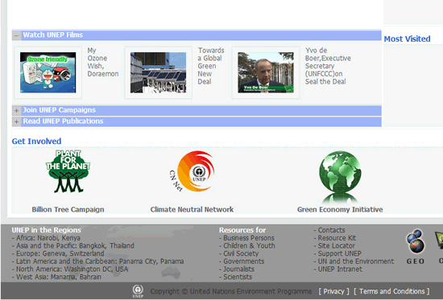Play the solar panels building film thumbnail
Screen dimensions: 443x300
[x=158, y=72]
